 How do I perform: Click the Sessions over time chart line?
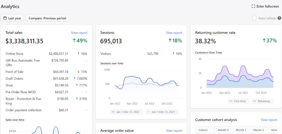pos(132,76)
